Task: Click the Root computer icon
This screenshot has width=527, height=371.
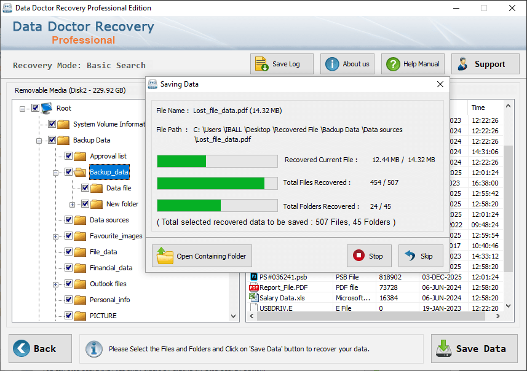Action: 47,108
